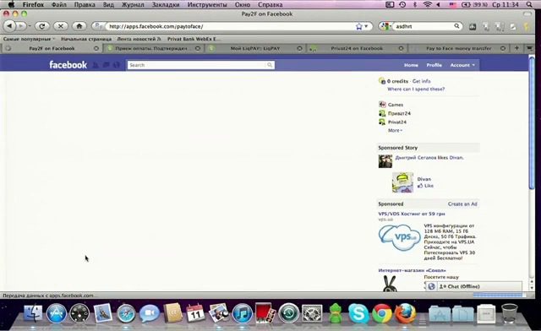Open the Privat24 app link
This screenshot has height=331, width=541.
pyautogui.click(x=397, y=122)
